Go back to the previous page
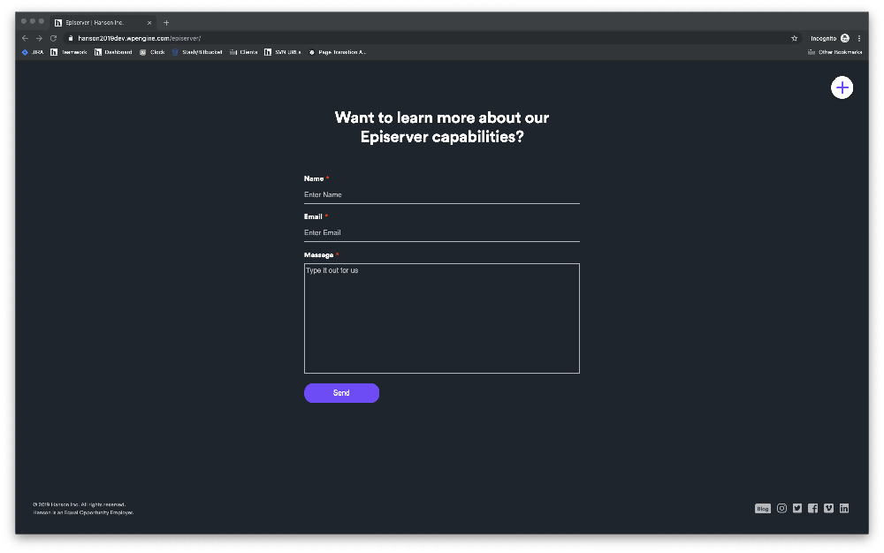The height and width of the screenshot is (553, 884). coord(25,38)
